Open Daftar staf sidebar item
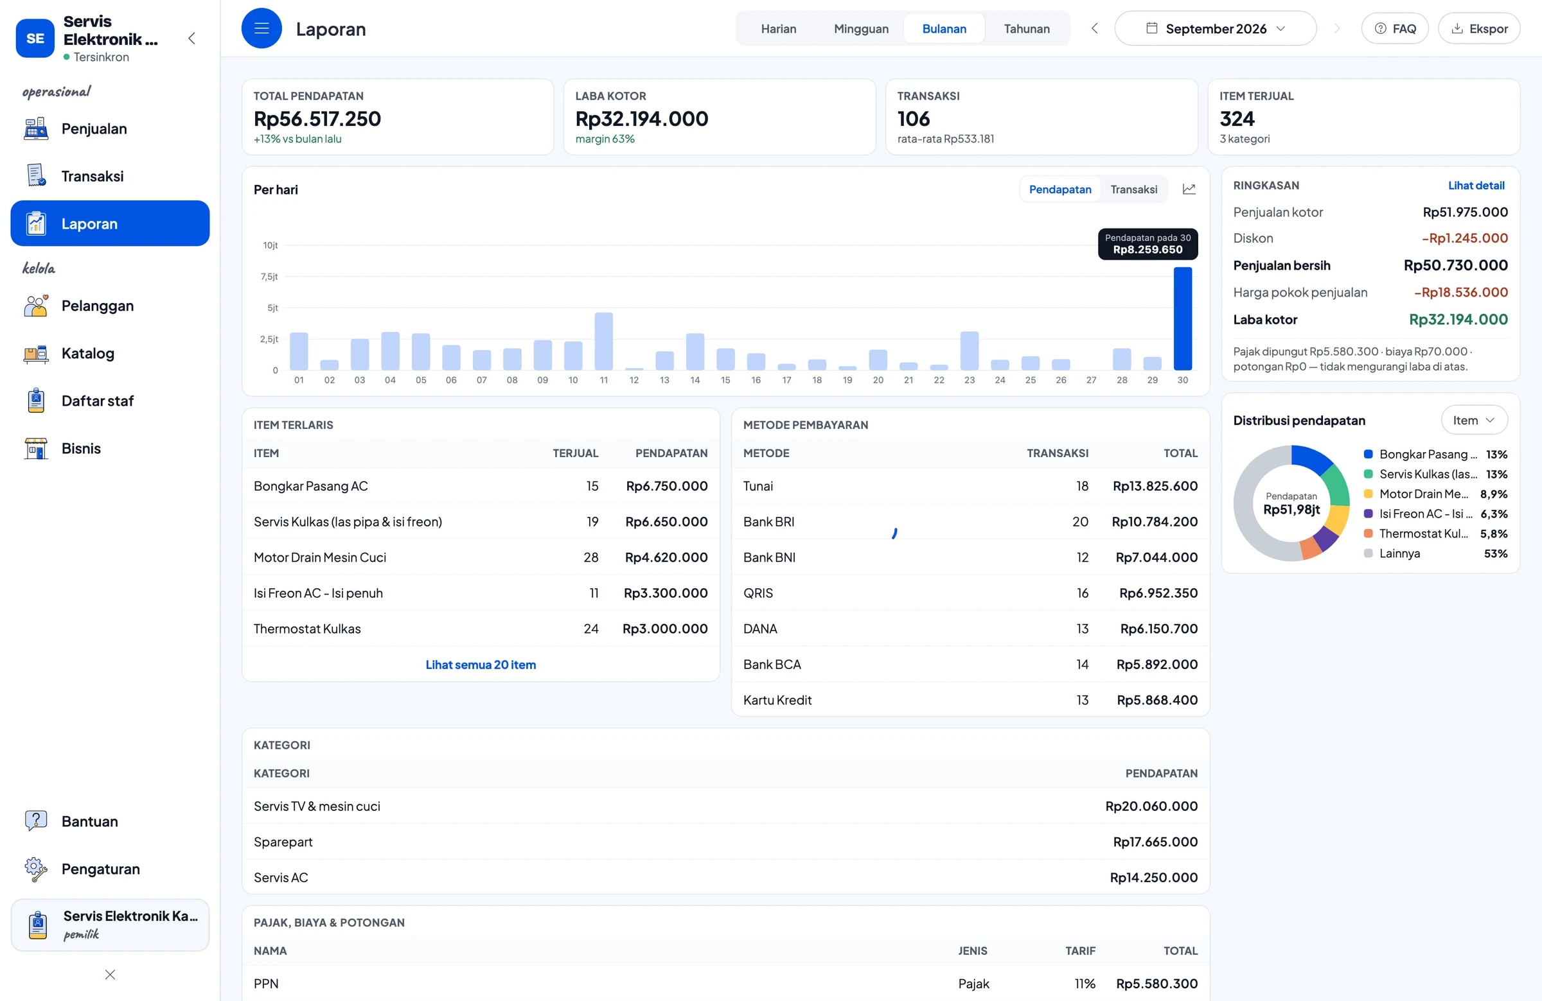The height and width of the screenshot is (1001, 1542). (110, 401)
